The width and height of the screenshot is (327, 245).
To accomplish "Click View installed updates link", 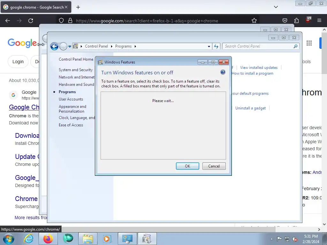I will pyautogui.click(x=259, y=68).
